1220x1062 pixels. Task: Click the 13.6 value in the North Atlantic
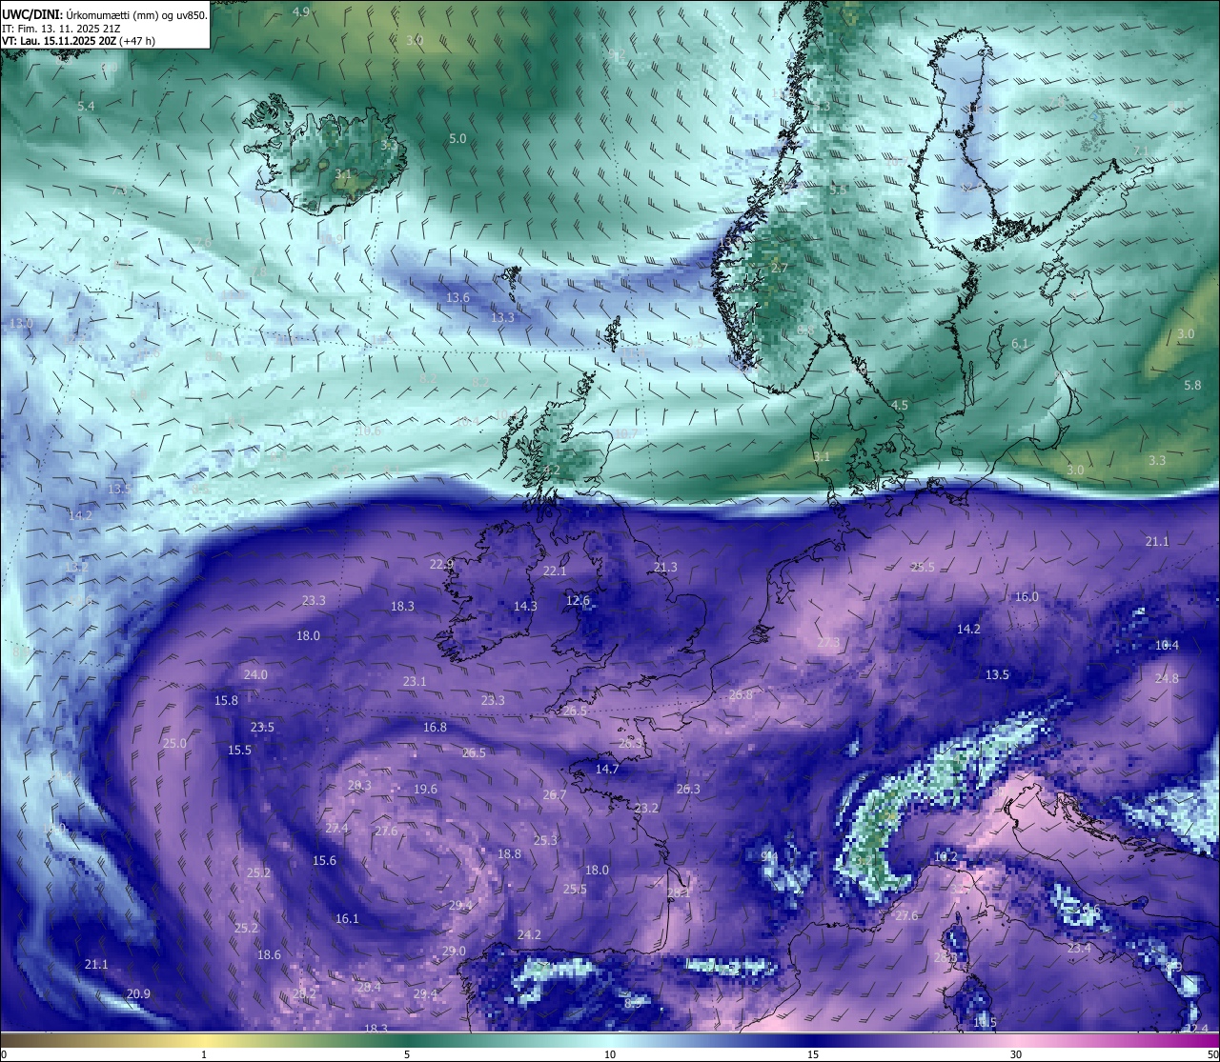point(457,297)
